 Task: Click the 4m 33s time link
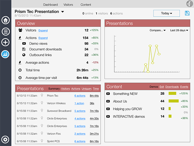click(x=94, y=119)
